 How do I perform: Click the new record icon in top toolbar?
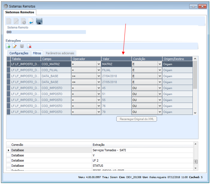pos(9,22)
